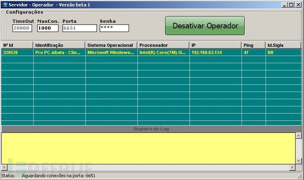Screen dimensions: 304x180
Task: Click the app icon in the title bar
Action: click(x=5, y=5)
